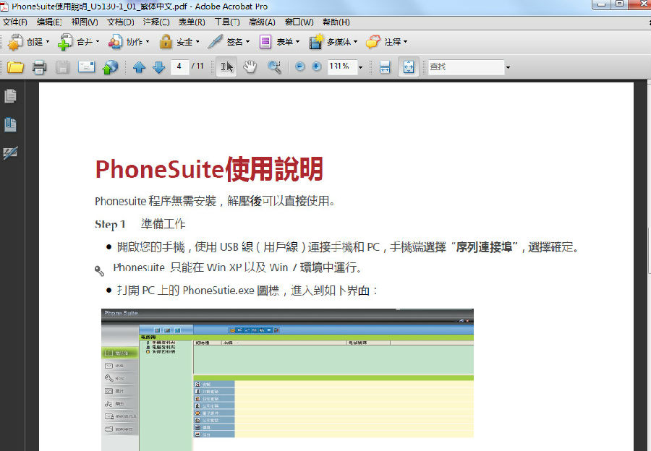Open the 注释(C) menu
This screenshot has width=651, height=451.
point(156,22)
